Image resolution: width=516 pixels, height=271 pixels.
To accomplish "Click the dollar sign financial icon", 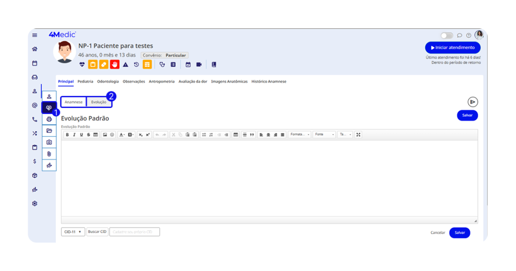I will [x=35, y=161].
